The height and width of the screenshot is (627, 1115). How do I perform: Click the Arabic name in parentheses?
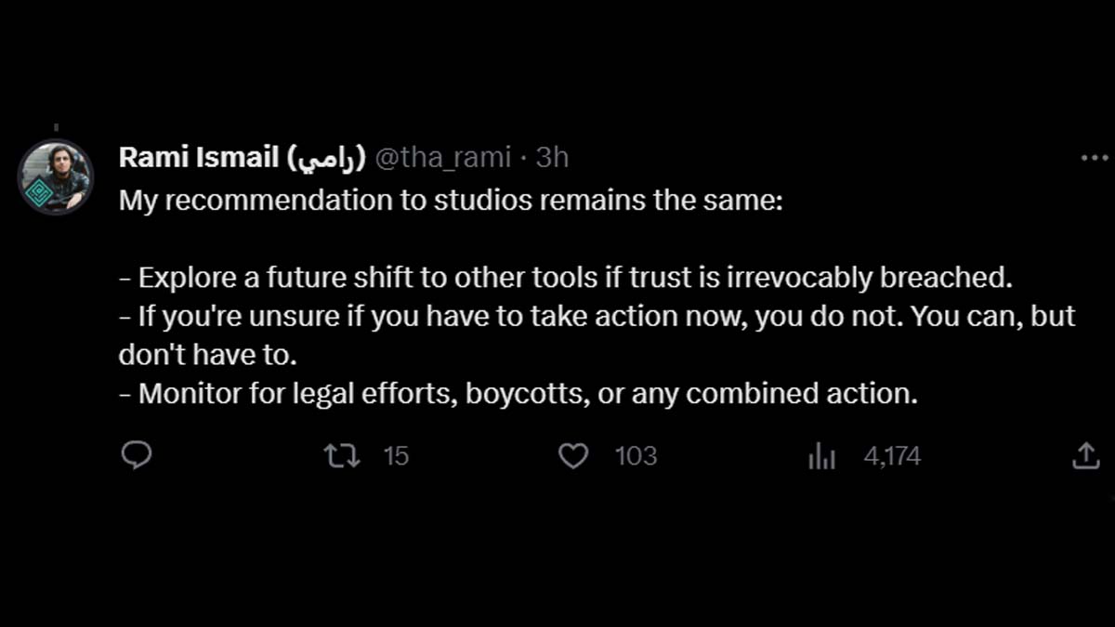328,158
